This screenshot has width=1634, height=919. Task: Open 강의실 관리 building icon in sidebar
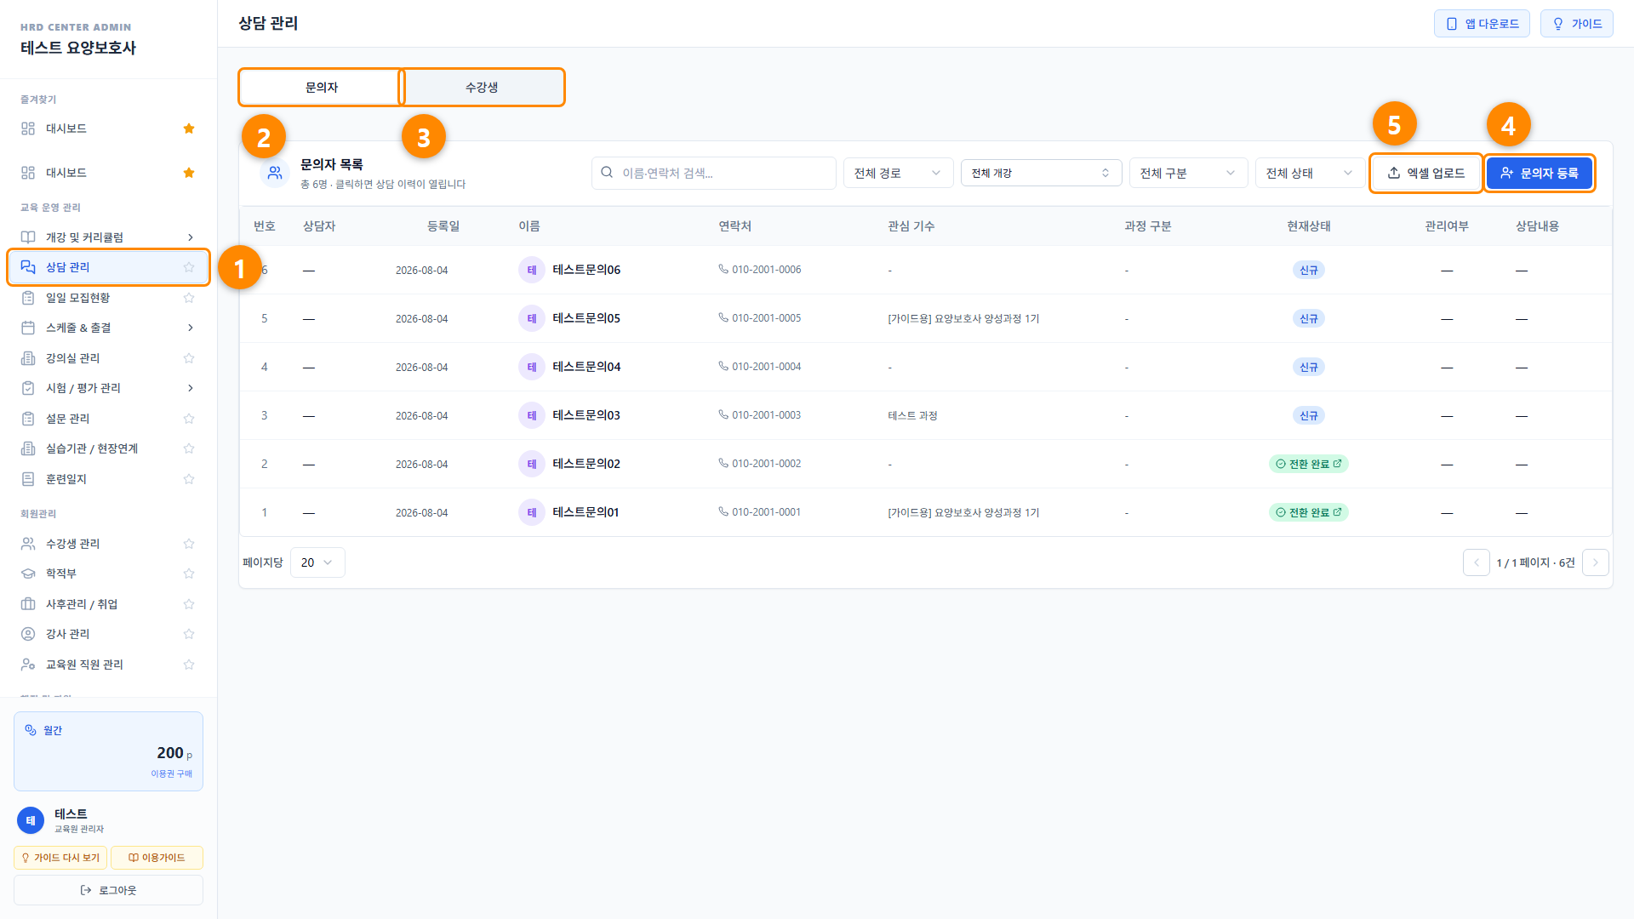[28, 358]
